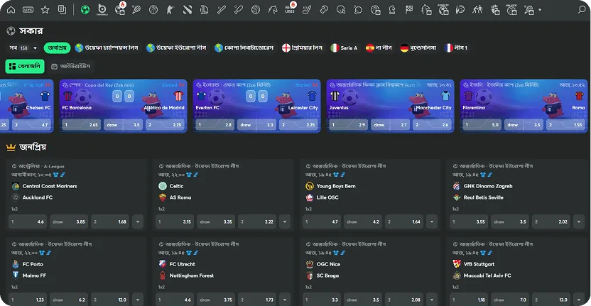This screenshot has height=306, width=591.
Task: Filter by লা লীগ with Spain flag
Action: point(379,48)
